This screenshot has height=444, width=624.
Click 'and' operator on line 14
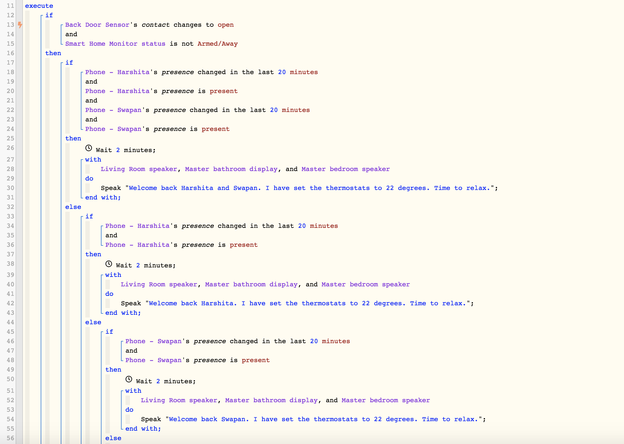click(71, 34)
